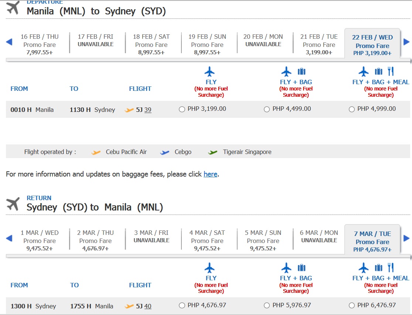Click orange operator icon beside 5J 40
This screenshot has height=315, width=412.
click(129, 307)
